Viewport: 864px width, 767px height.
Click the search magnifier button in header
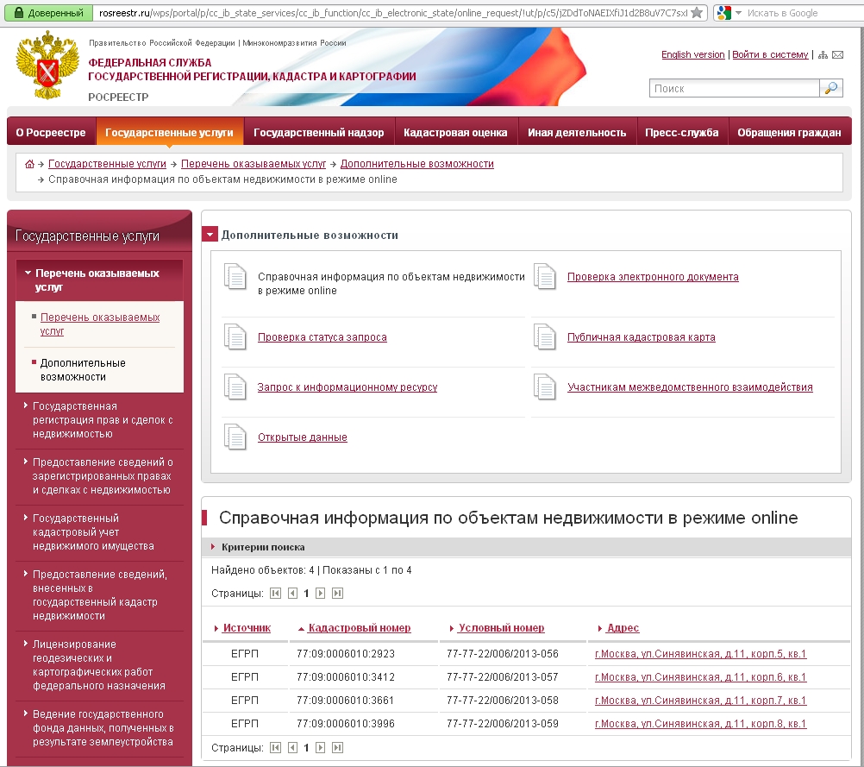pos(831,88)
